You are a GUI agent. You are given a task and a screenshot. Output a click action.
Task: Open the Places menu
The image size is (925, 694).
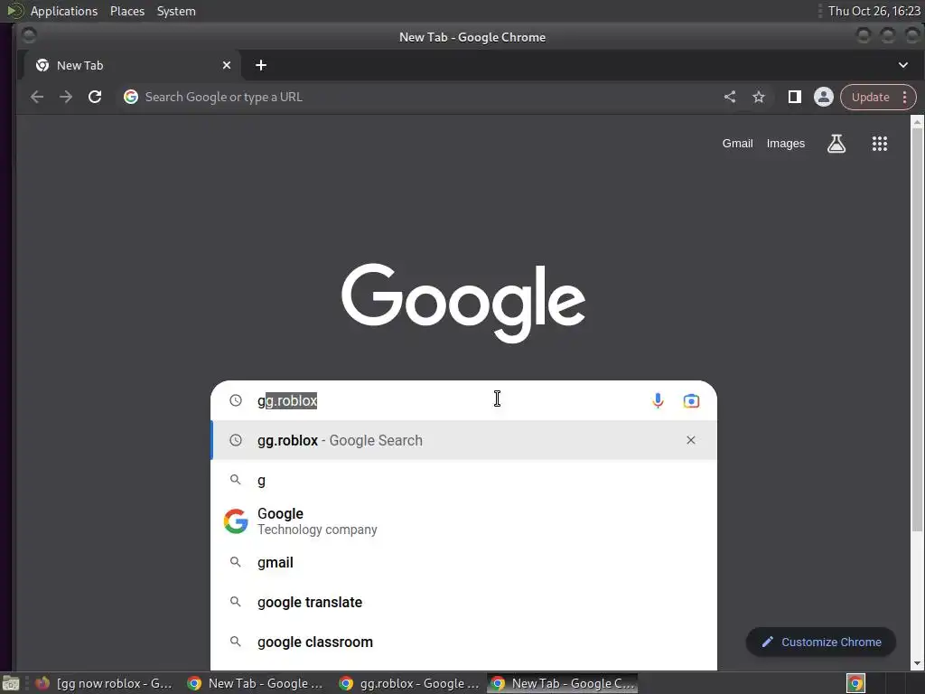[126, 11]
